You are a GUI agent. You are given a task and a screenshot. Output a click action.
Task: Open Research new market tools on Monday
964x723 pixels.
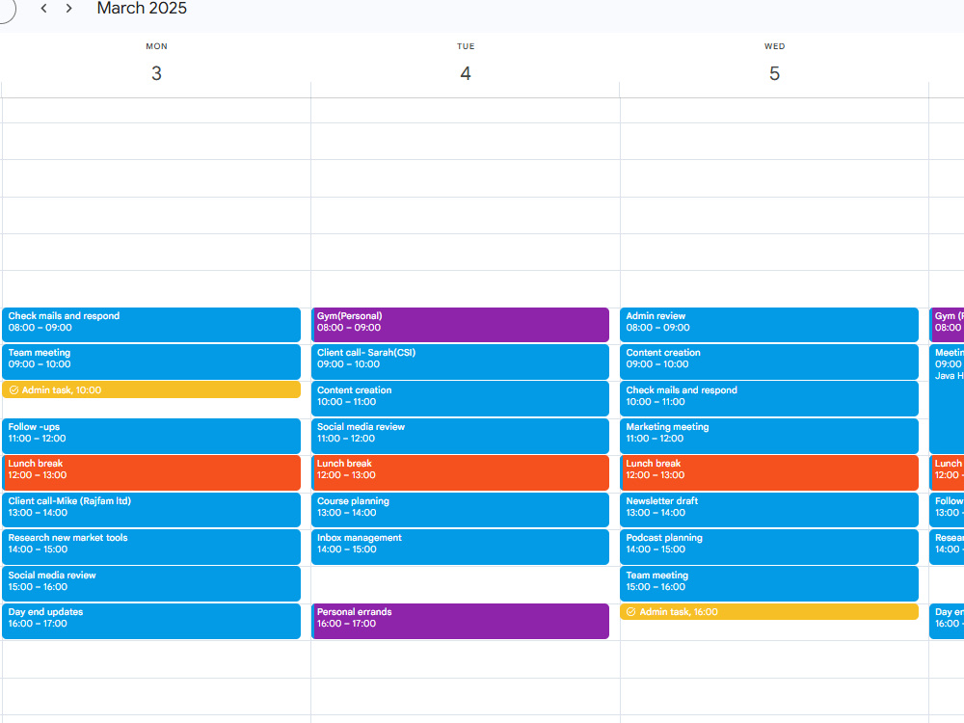tap(151, 547)
